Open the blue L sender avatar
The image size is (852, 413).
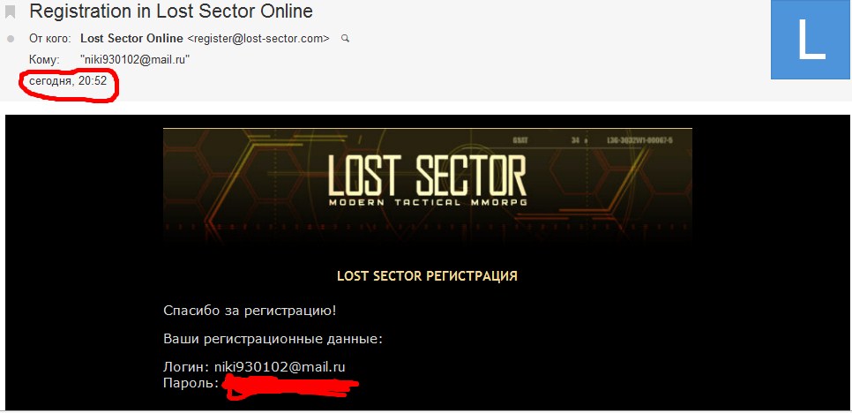pyautogui.click(x=811, y=40)
